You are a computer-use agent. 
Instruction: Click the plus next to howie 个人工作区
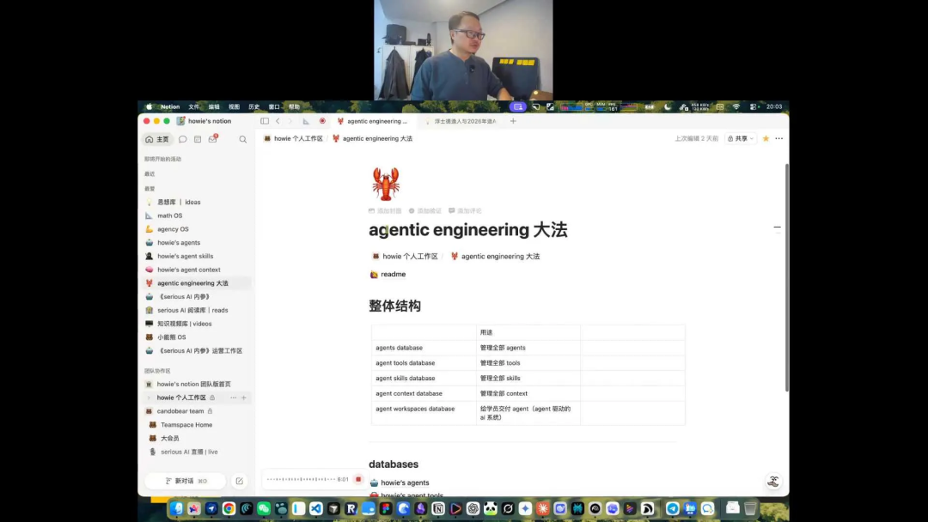[244, 398]
